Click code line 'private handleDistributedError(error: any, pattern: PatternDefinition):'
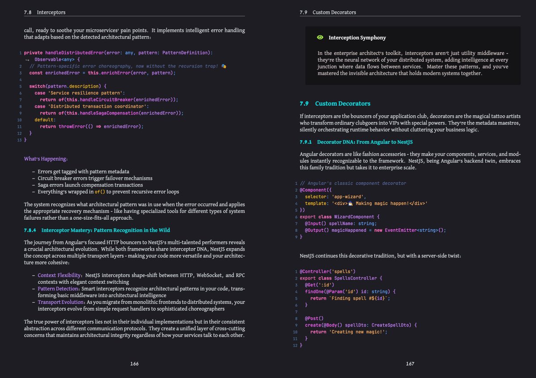Image resolution: width=536 pixels, height=378 pixels. (x=119, y=53)
